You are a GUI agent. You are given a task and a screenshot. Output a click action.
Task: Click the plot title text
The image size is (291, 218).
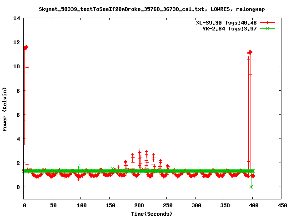tap(151, 9)
